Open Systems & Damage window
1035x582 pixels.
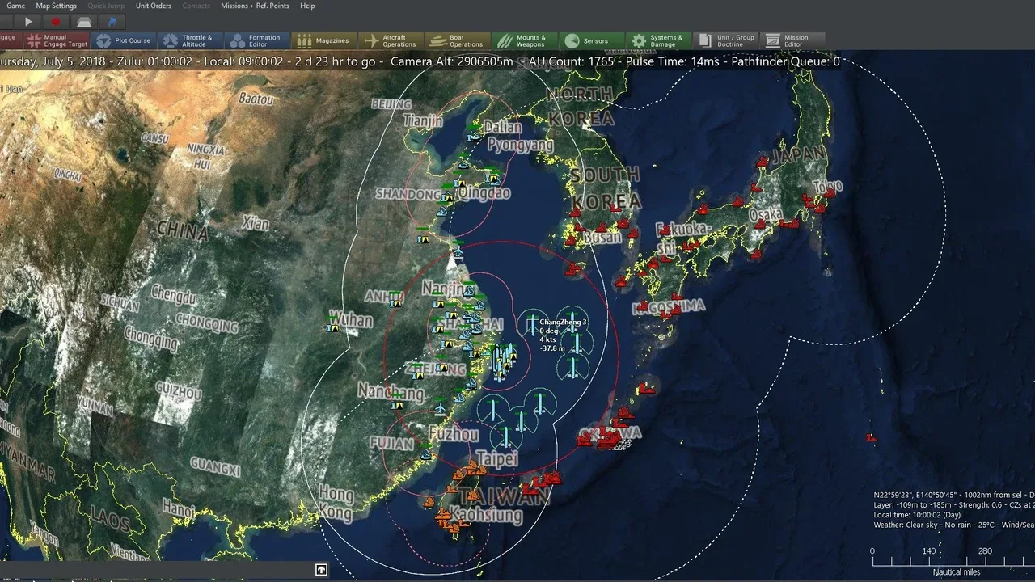pyautogui.click(x=657, y=40)
